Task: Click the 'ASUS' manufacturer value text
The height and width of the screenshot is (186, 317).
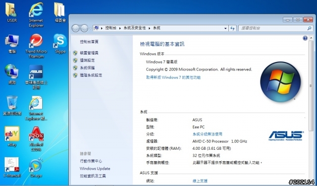Action: click(197, 120)
